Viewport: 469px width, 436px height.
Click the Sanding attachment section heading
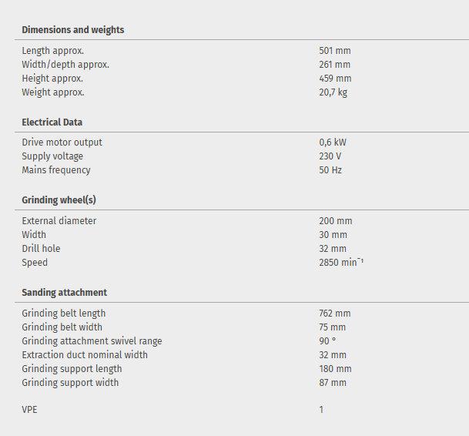pos(64,293)
